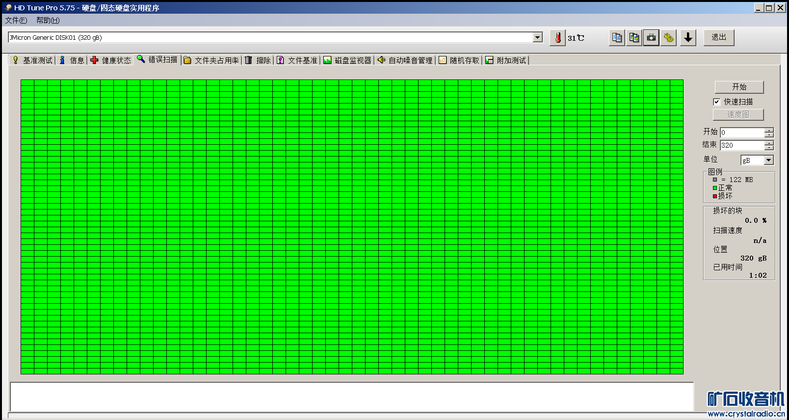Image resolution: width=789 pixels, height=420 pixels.
Task: Click the 位置 label in statistics panel
Action: point(720,249)
